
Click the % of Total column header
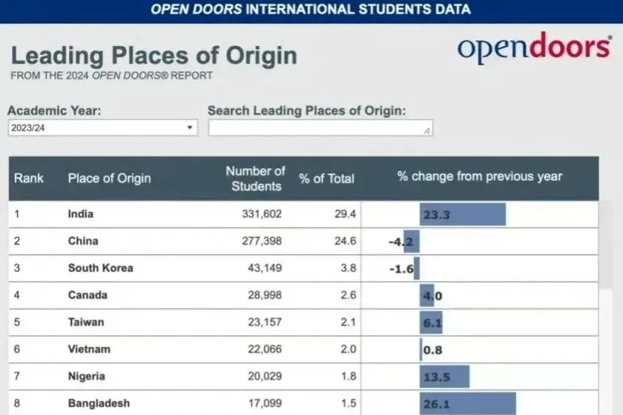(326, 178)
